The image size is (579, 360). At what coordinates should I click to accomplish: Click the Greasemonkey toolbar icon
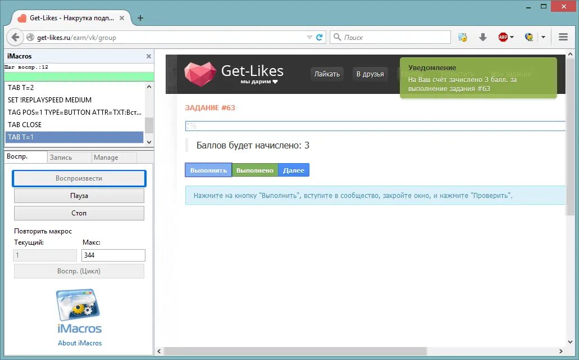pyautogui.click(x=529, y=37)
